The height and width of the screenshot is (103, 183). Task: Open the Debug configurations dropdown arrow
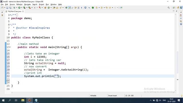(x=17, y=8)
